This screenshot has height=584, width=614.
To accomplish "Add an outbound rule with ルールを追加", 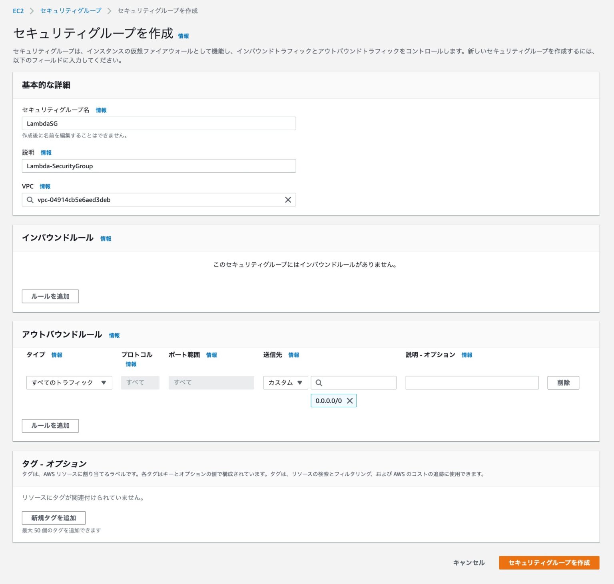I will tap(50, 426).
